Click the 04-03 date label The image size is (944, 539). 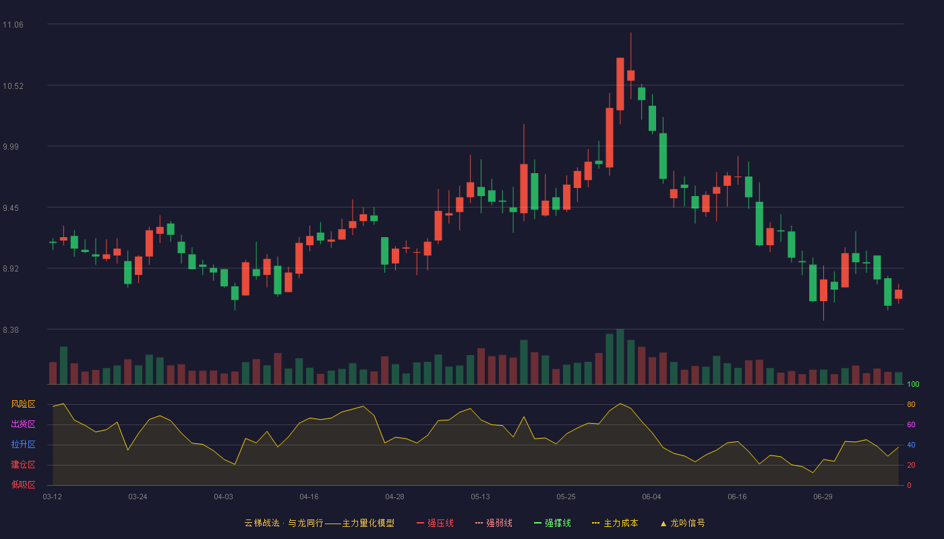pyautogui.click(x=223, y=497)
